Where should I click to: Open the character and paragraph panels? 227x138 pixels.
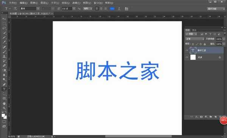(x=126, y=9)
